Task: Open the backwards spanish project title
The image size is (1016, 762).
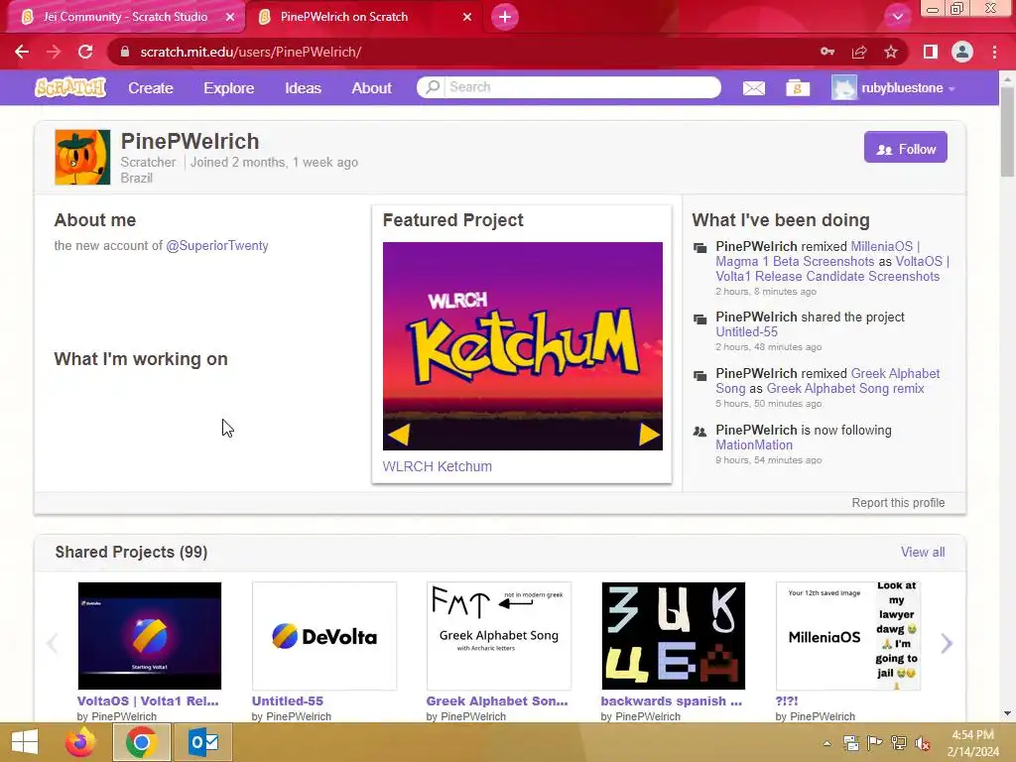Action: coord(672,701)
